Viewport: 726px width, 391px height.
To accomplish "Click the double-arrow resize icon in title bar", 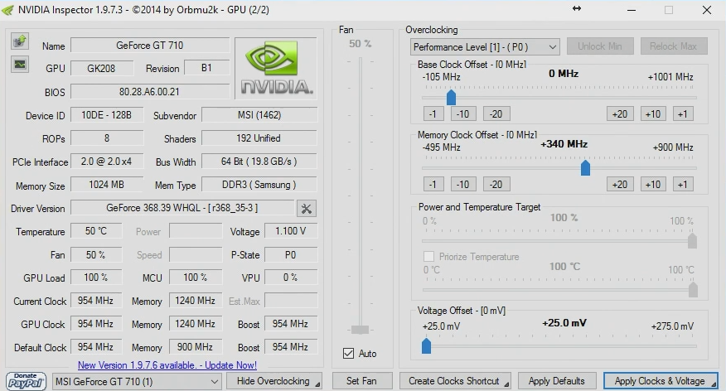I will pyautogui.click(x=577, y=9).
